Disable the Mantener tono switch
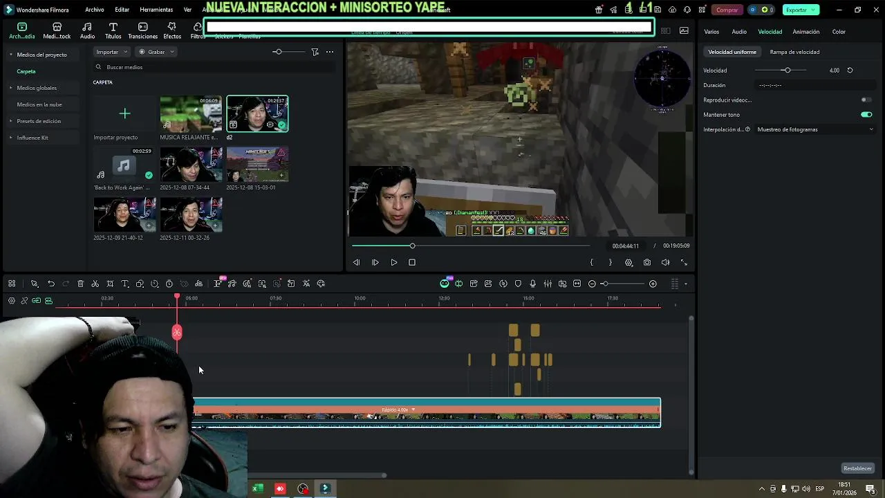 866,115
